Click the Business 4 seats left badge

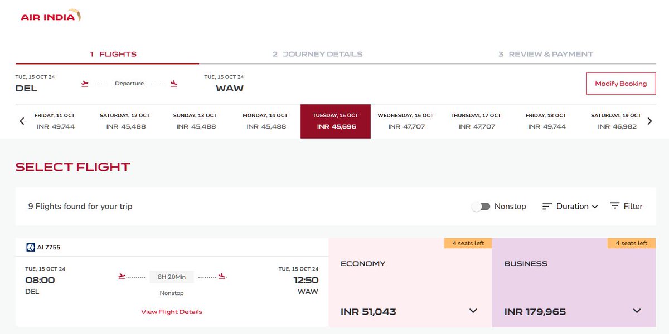pyautogui.click(x=632, y=243)
